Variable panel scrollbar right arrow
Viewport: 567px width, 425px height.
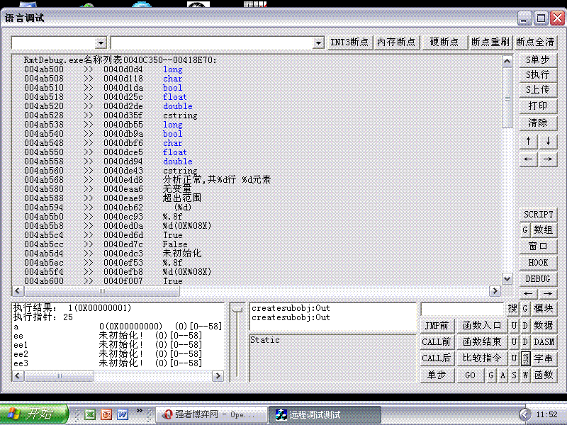pyautogui.click(x=218, y=376)
